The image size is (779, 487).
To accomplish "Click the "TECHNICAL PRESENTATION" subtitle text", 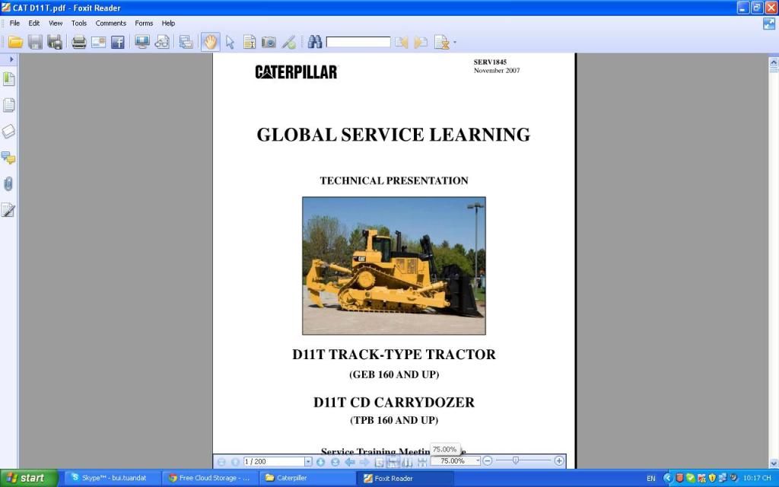I will pyautogui.click(x=394, y=181).
